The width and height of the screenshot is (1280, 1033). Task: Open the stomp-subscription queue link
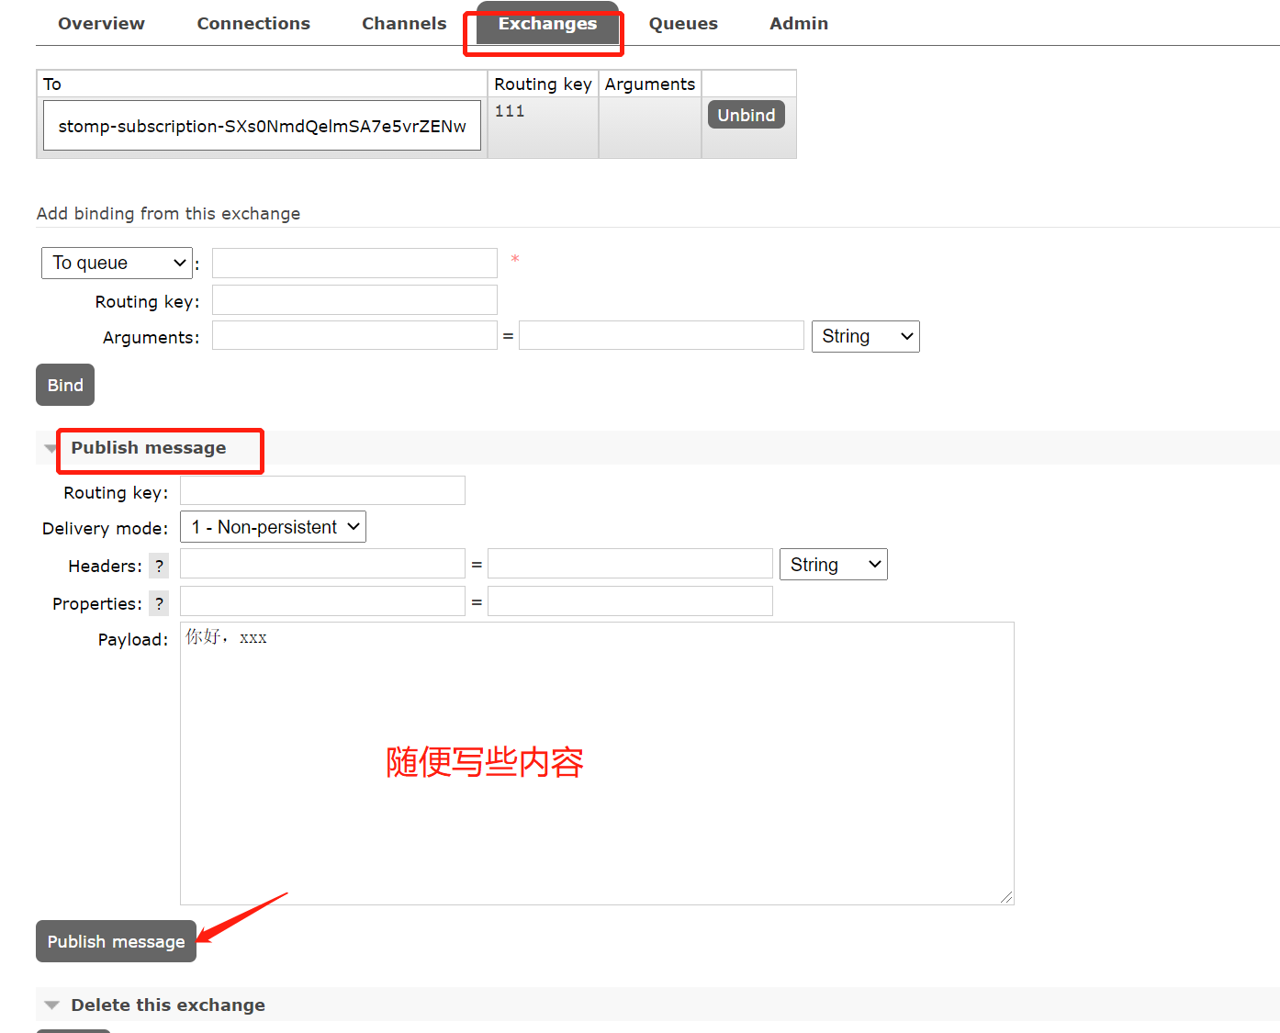[x=263, y=126]
